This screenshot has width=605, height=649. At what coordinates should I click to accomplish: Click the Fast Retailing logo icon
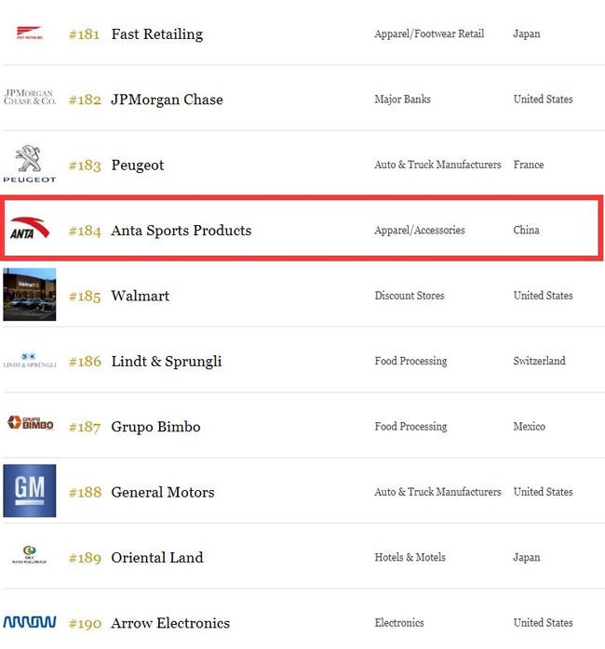(x=29, y=33)
